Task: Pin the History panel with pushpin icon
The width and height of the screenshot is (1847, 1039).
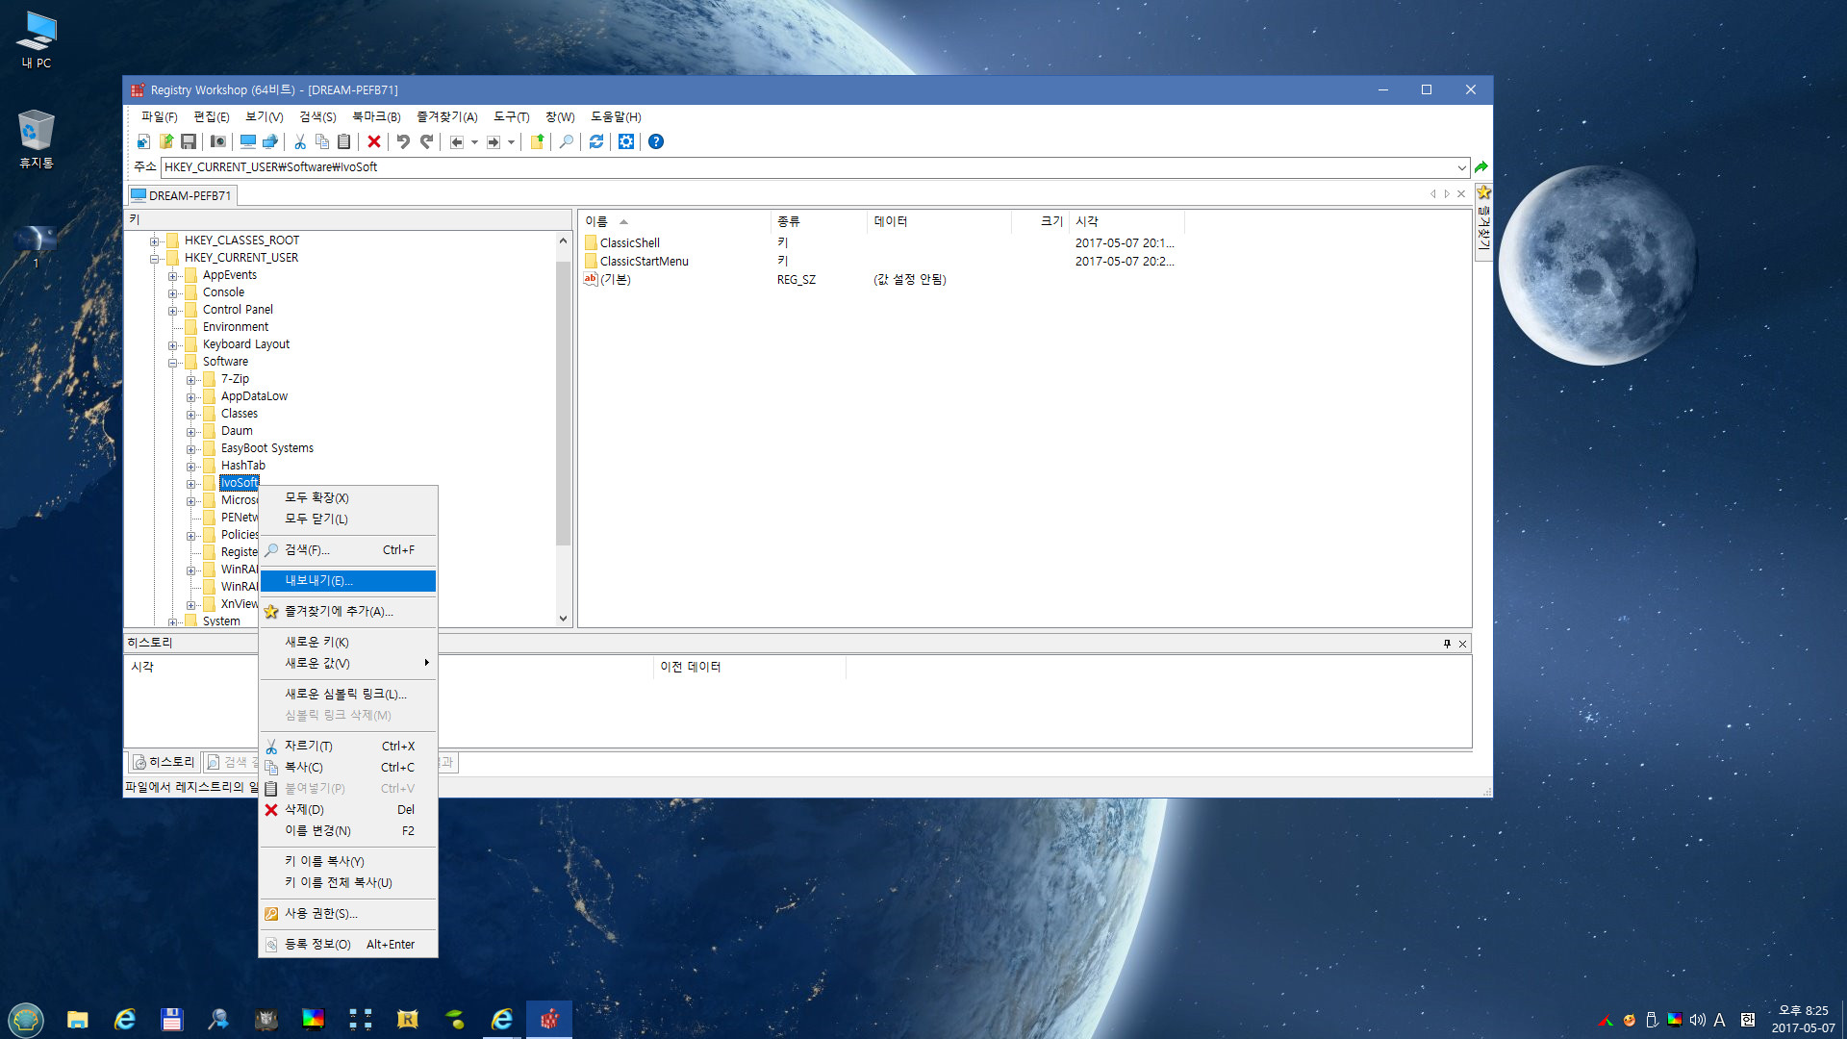Action: [x=1447, y=644]
